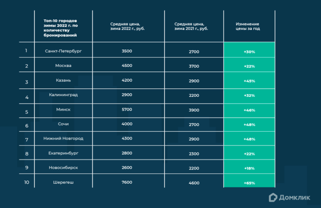This screenshot has width=321, height=208.
Task: Select the Казань row city cell
Action: pos(63,80)
